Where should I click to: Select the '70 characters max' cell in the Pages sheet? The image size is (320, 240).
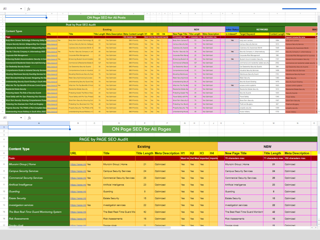[x=244, y=158]
